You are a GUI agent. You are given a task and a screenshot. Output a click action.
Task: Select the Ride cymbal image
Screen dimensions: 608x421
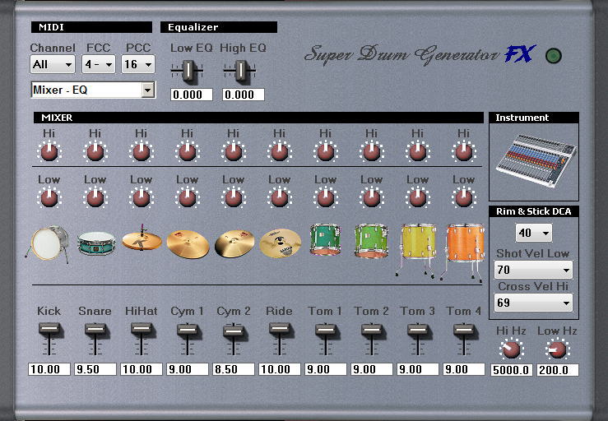[x=280, y=243]
